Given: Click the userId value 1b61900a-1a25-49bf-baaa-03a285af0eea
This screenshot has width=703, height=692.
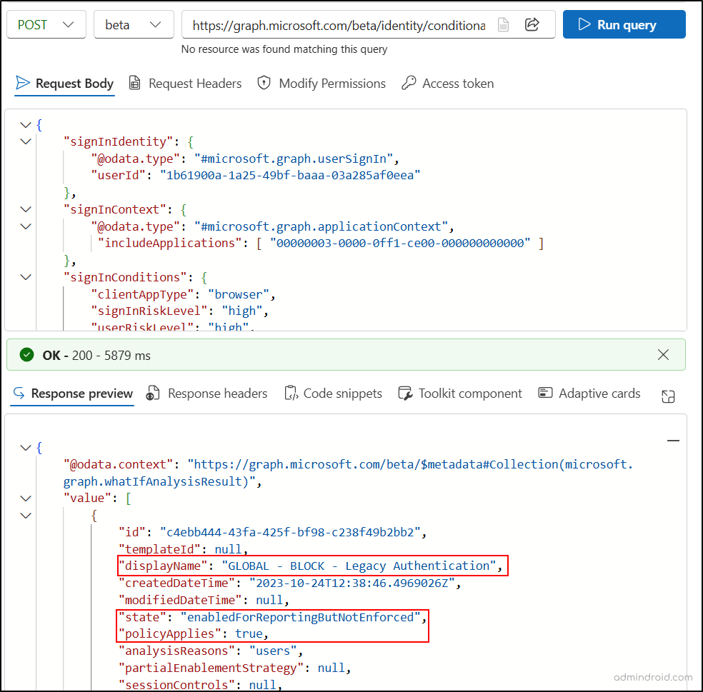Looking at the screenshot, I should tap(290, 175).
